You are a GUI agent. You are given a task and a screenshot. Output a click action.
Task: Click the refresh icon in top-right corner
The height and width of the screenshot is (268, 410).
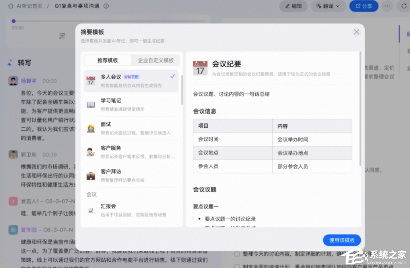coord(404,6)
